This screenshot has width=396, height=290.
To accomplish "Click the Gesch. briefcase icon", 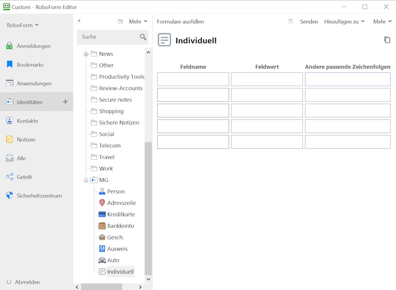I will [x=102, y=237].
